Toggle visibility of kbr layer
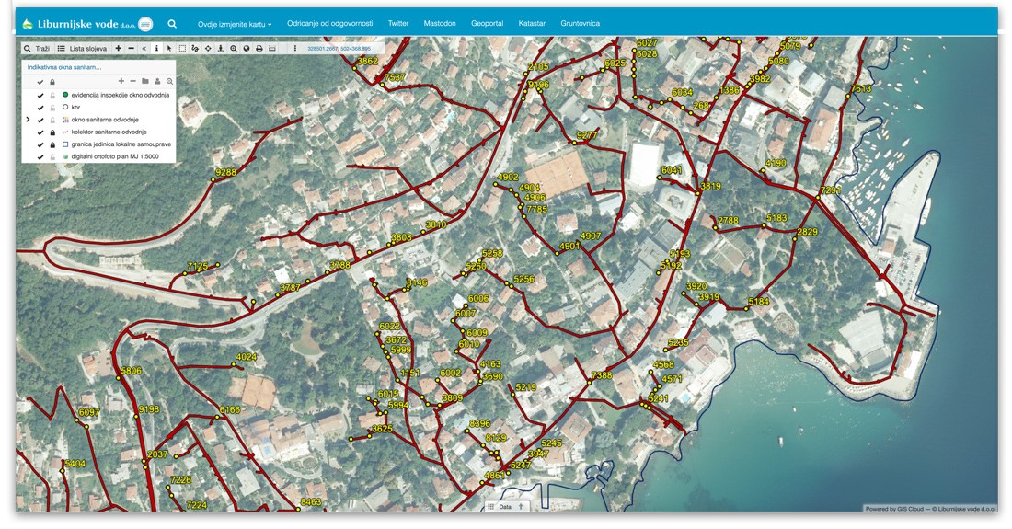This screenshot has width=1012, height=529. pyautogui.click(x=40, y=108)
